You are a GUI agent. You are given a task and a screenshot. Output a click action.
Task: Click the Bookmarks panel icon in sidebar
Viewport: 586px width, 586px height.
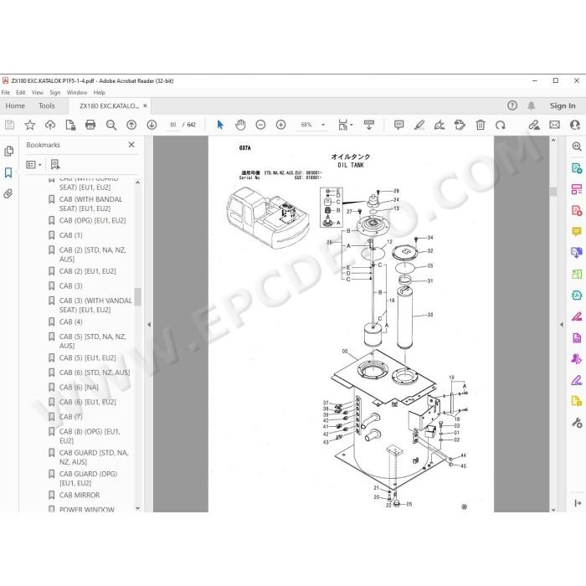8,172
